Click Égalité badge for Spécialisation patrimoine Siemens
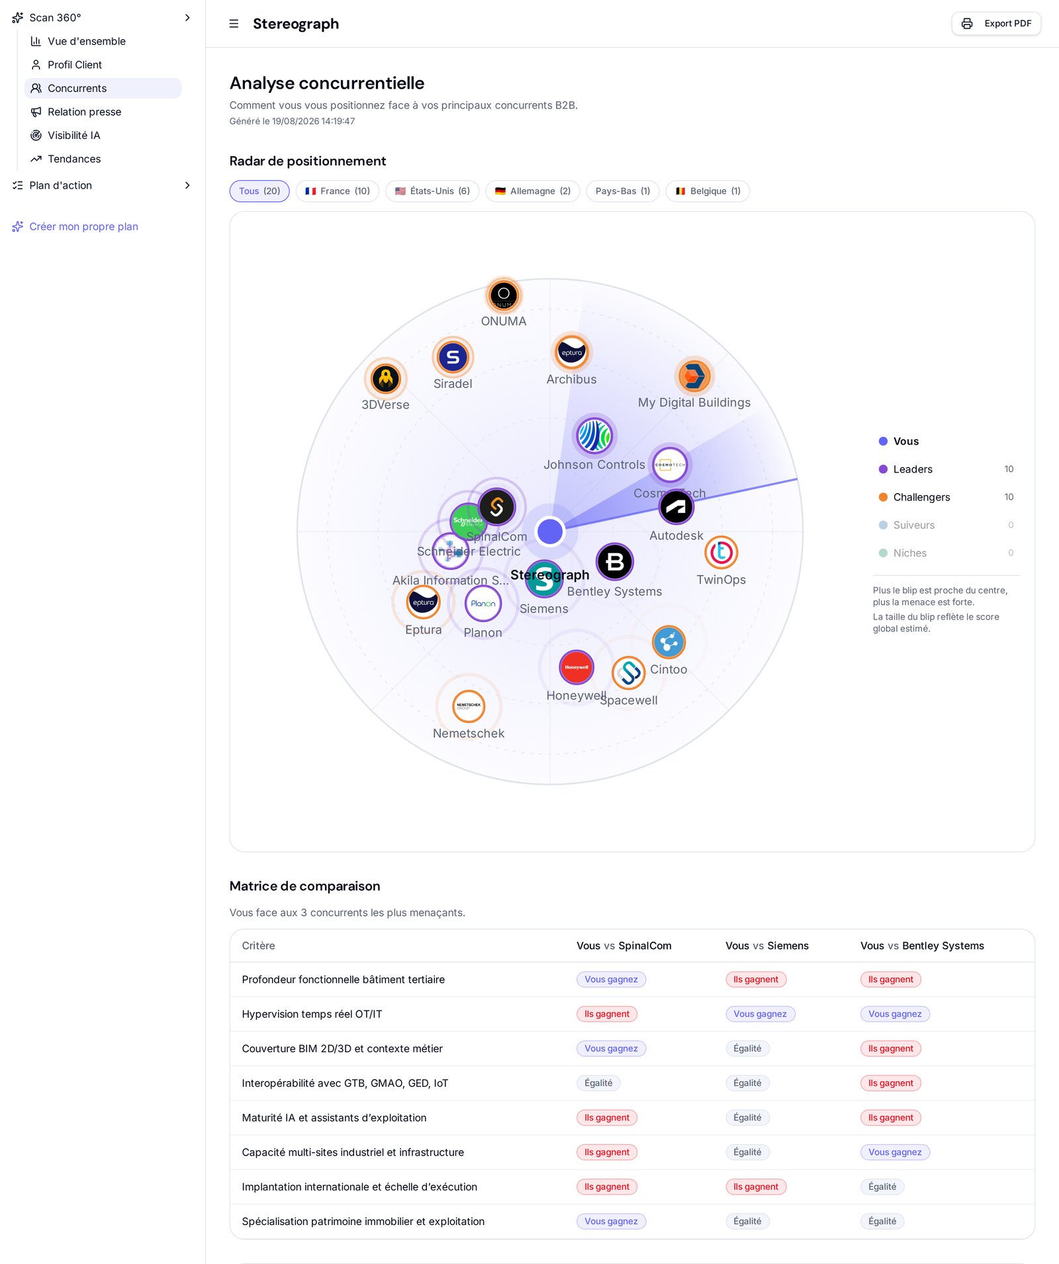Screen dimensions: 1059x1264 (x=747, y=1221)
